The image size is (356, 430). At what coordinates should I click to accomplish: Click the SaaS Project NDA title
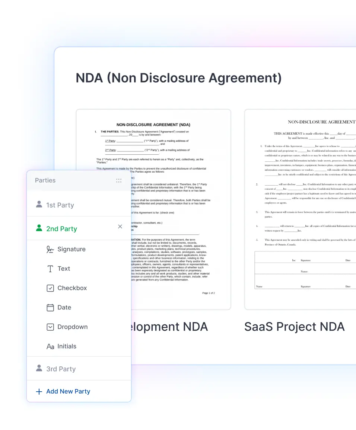point(294,327)
